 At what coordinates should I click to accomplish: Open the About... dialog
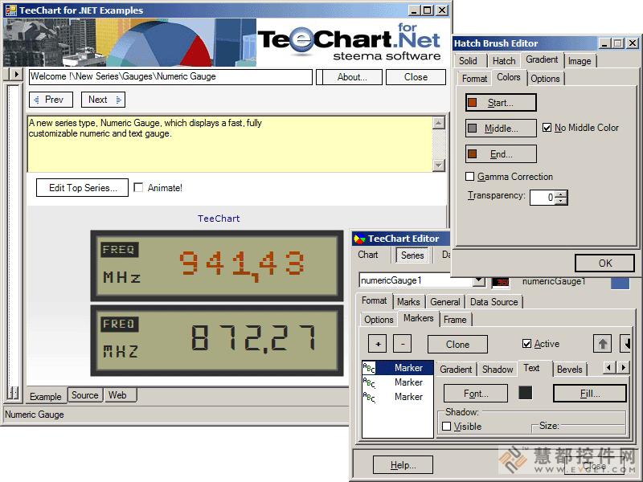(352, 77)
